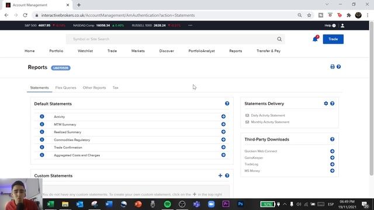Run the Activity statement arrow

223,117
